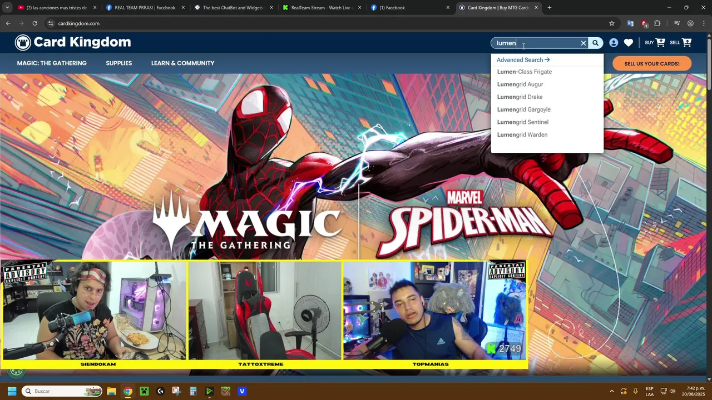
Task: Open Chrome from the taskbar
Action: [128, 391]
